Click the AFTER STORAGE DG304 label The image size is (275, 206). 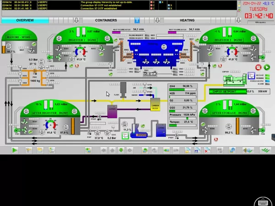click(230, 113)
